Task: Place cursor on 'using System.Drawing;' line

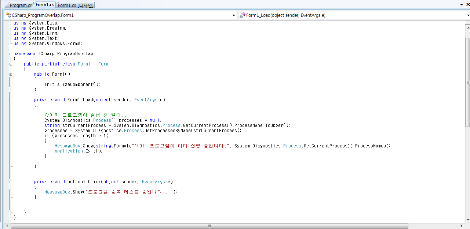Action: 40,28
